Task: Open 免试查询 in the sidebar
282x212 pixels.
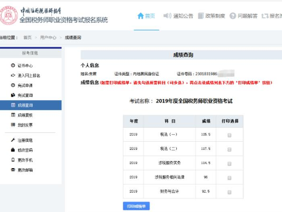Action: (25, 95)
